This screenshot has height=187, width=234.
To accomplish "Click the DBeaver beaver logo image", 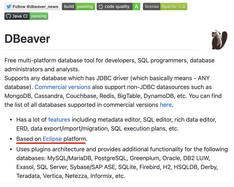I will [x=218, y=40].
